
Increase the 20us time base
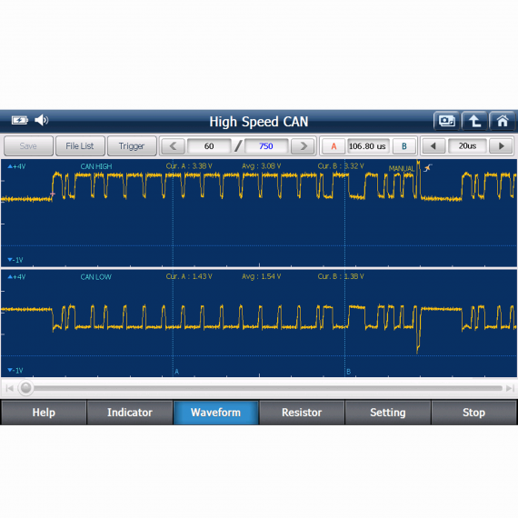[x=501, y=146]
